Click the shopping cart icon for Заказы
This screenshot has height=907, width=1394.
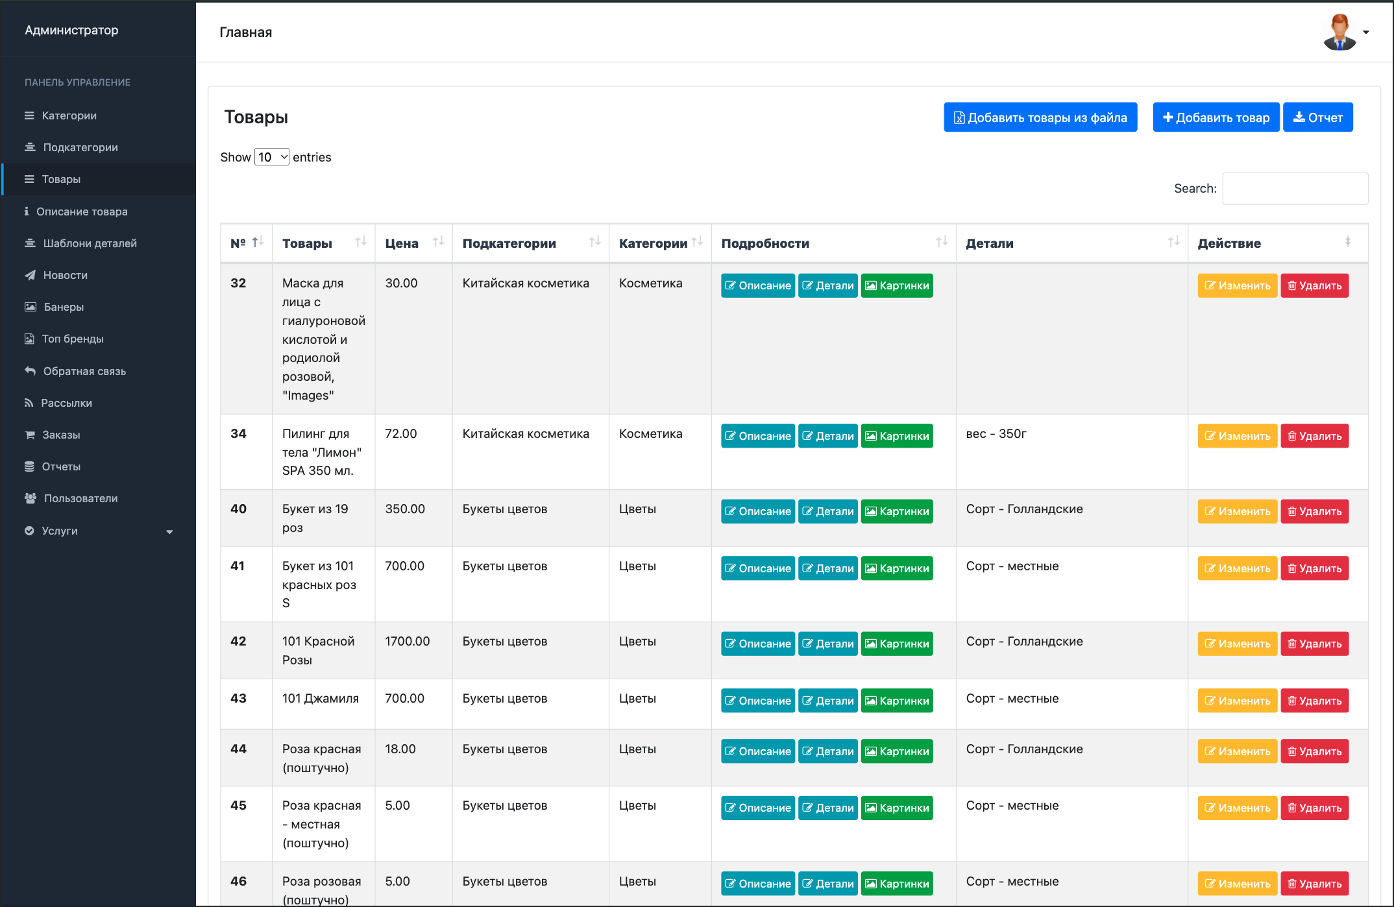[x=30, y=435]
